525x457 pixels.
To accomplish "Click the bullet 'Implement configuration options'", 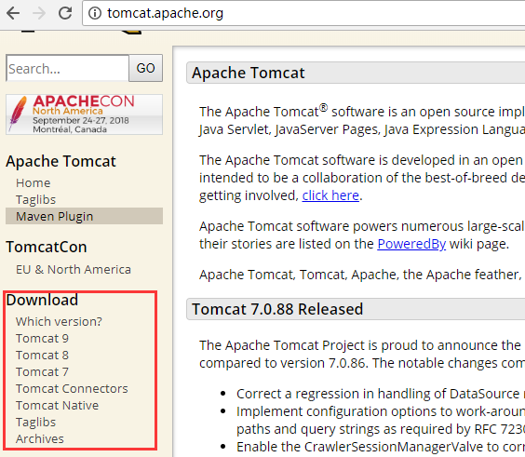I will pos(381,420).
